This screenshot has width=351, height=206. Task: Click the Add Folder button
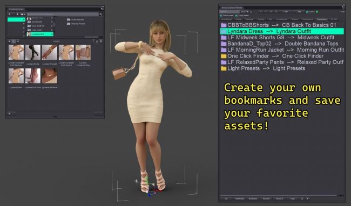[x=239, y=198]
